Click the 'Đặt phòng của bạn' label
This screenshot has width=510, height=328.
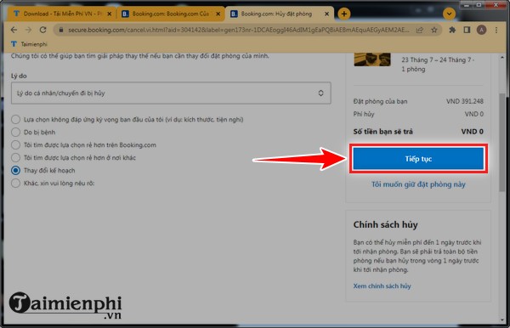[380, 101]
